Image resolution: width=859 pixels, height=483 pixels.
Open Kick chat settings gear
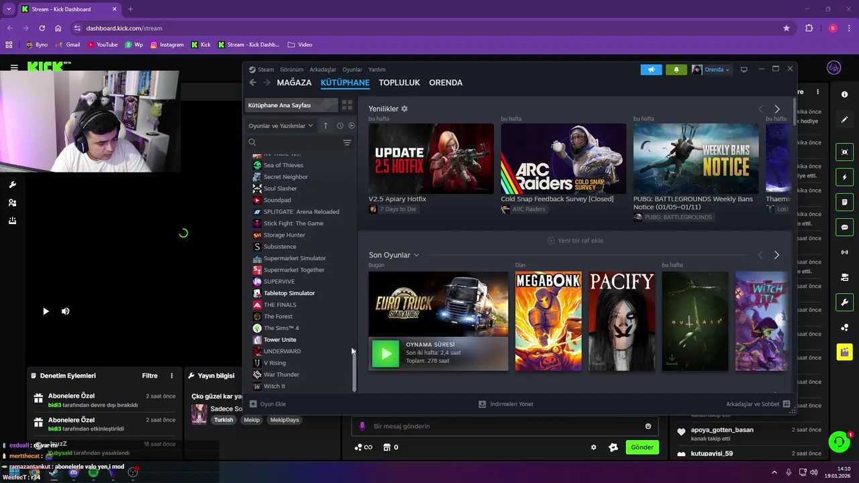pos(593,447)
